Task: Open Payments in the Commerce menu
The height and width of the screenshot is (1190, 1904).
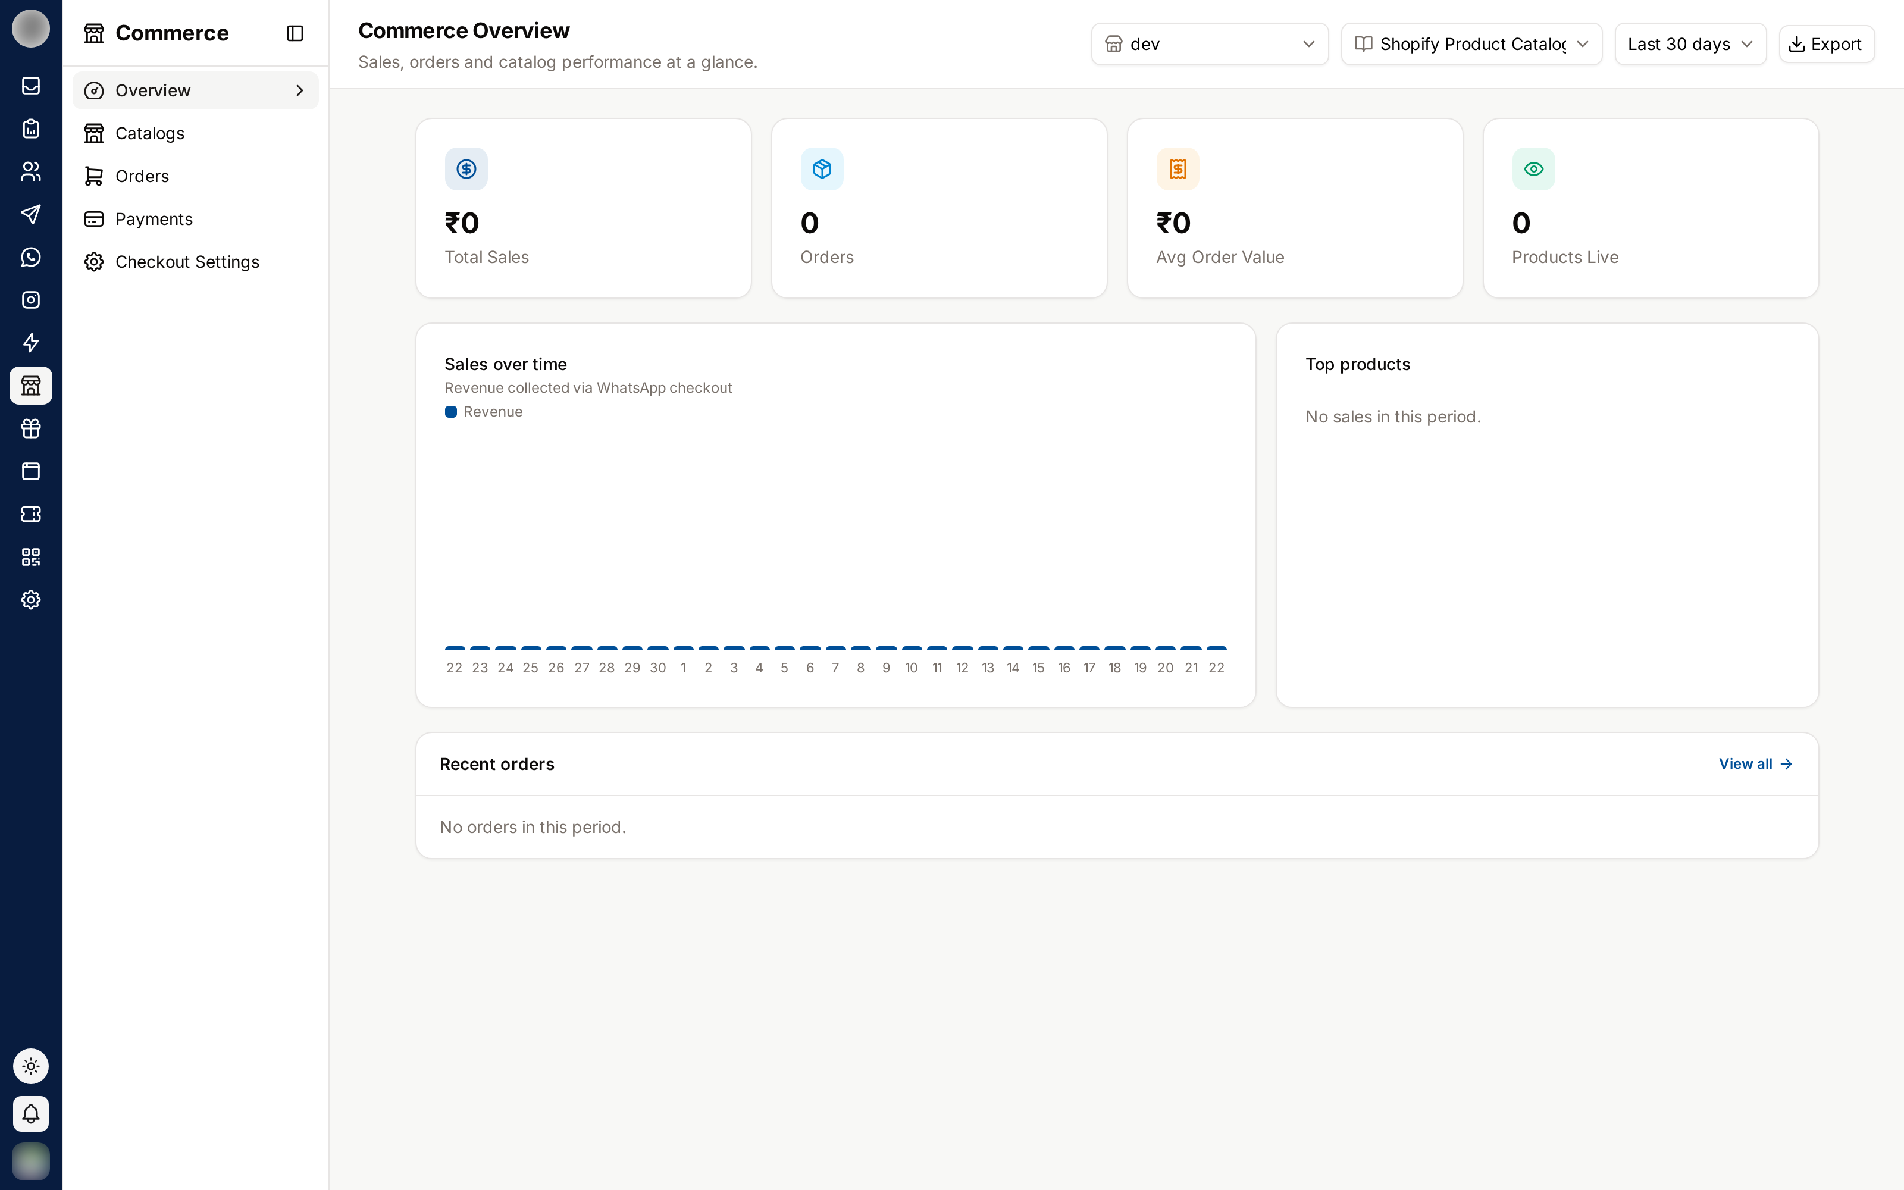Action: click(x=195, y=219)
